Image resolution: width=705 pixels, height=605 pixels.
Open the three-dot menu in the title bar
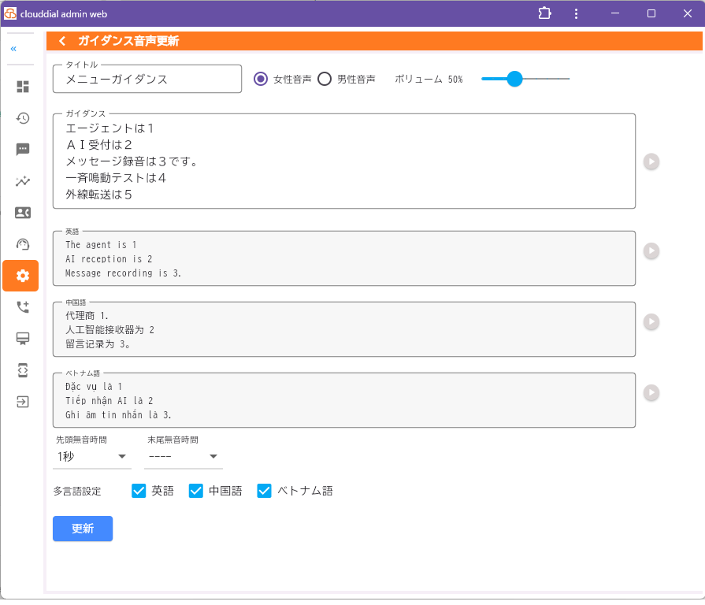[x=576, y=13]
